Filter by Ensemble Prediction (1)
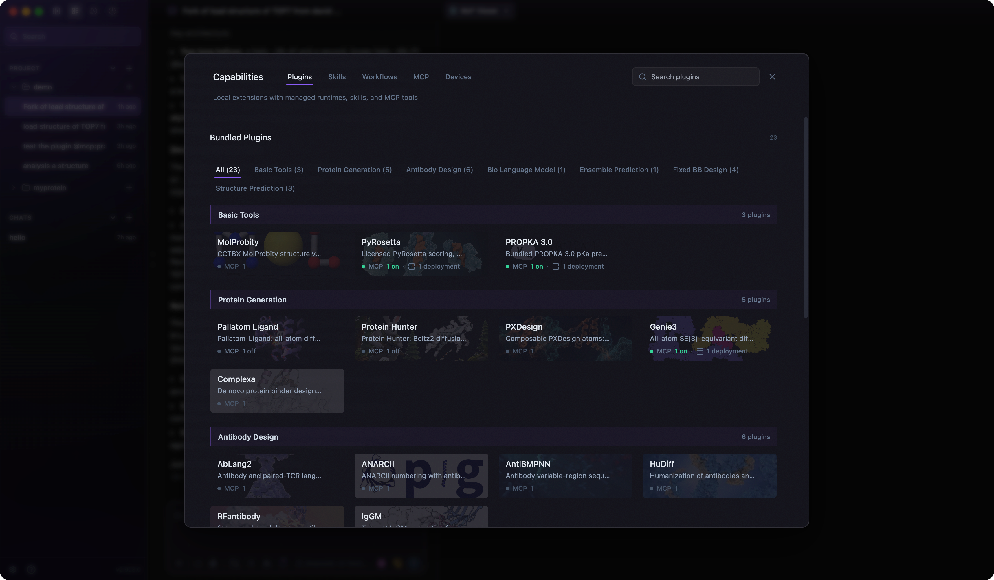 [x=619, y=170]
